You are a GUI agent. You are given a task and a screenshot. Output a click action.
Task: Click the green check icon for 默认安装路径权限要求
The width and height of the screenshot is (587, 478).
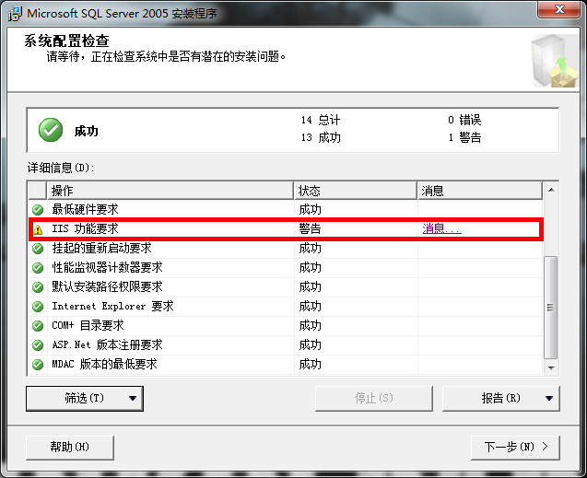point(38,287)
